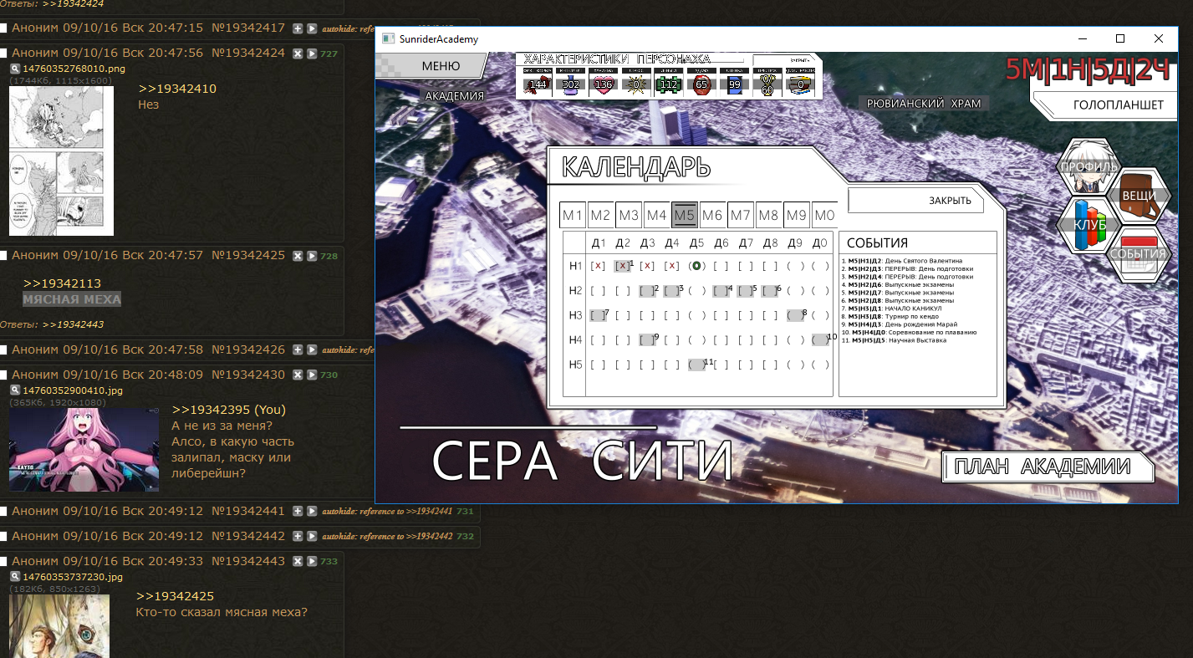This screenshot has width=1193, height=658.
Task: Open the manga page thumbnail in post №19342424
Action: tap(61, 161)
